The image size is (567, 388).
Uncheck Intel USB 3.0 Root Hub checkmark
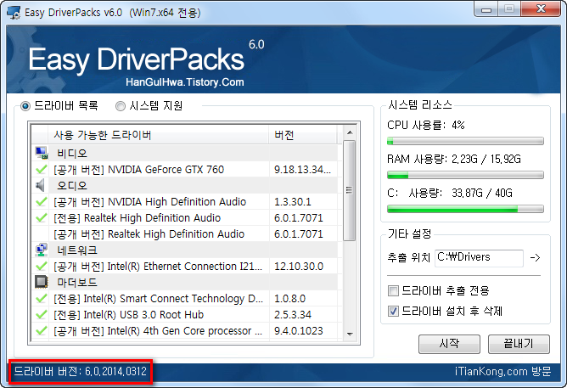(x=42, y=315)
